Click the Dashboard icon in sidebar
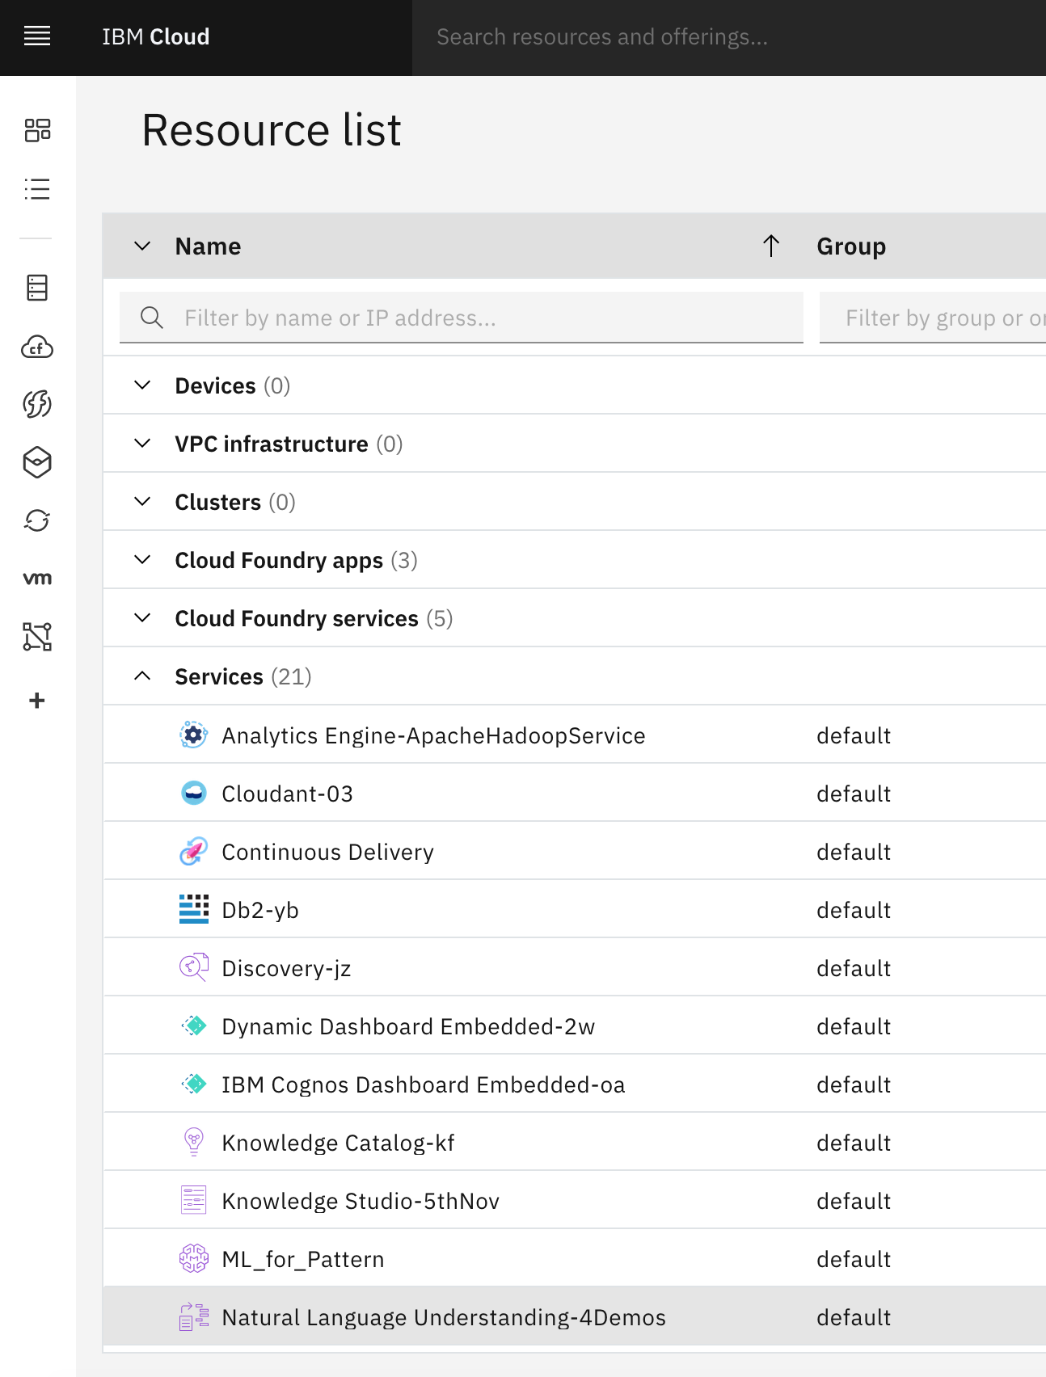Screen dimensions: 1046x1377 pyautogui.click(x=37, y=130)
